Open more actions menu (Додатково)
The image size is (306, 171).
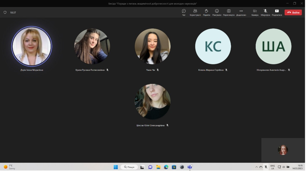[241, 13]
